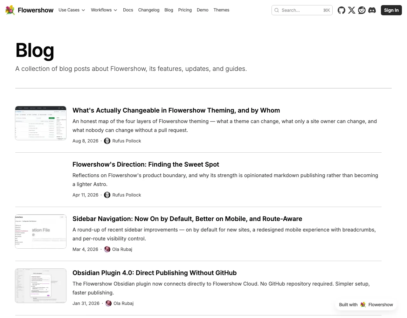The width and height of the screenshot is (407, 318).
Task: Click the Flowershow bouquet logo icon
Action: click(x=10, y=10)
